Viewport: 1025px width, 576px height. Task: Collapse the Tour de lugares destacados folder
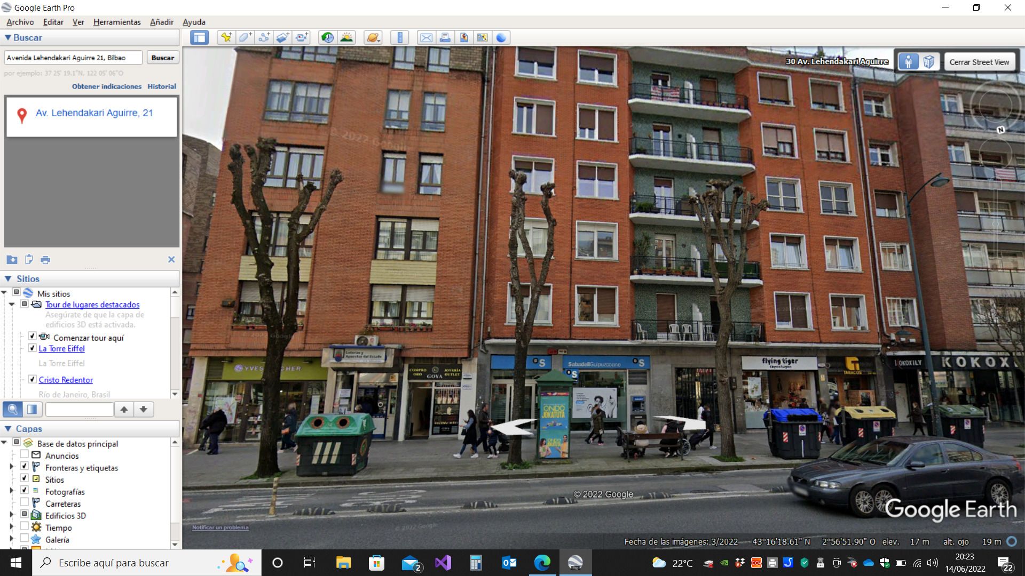point(12,304)
